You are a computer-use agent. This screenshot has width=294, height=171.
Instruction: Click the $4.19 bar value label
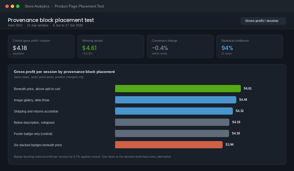[x=236, y=122]
